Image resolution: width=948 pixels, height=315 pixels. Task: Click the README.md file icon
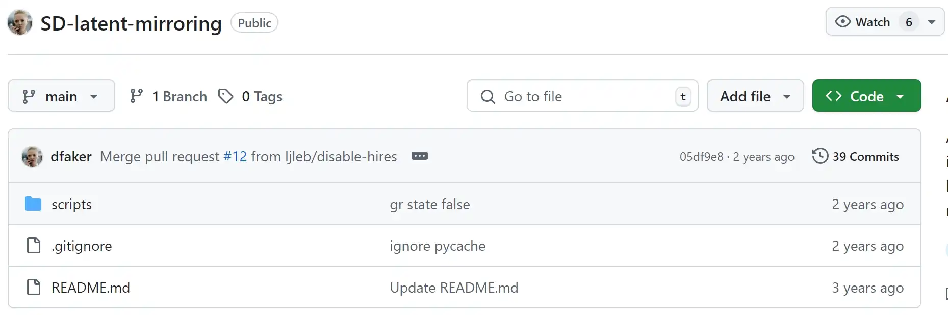pyautogui.click(x=34, y=287)
